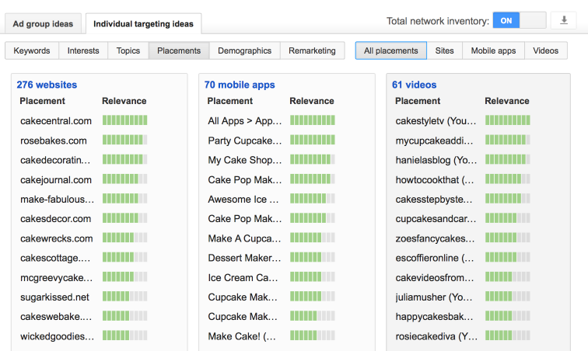Open the Keywords targeting tab
The height and width of the screenshot is (351, 588).
32,50
